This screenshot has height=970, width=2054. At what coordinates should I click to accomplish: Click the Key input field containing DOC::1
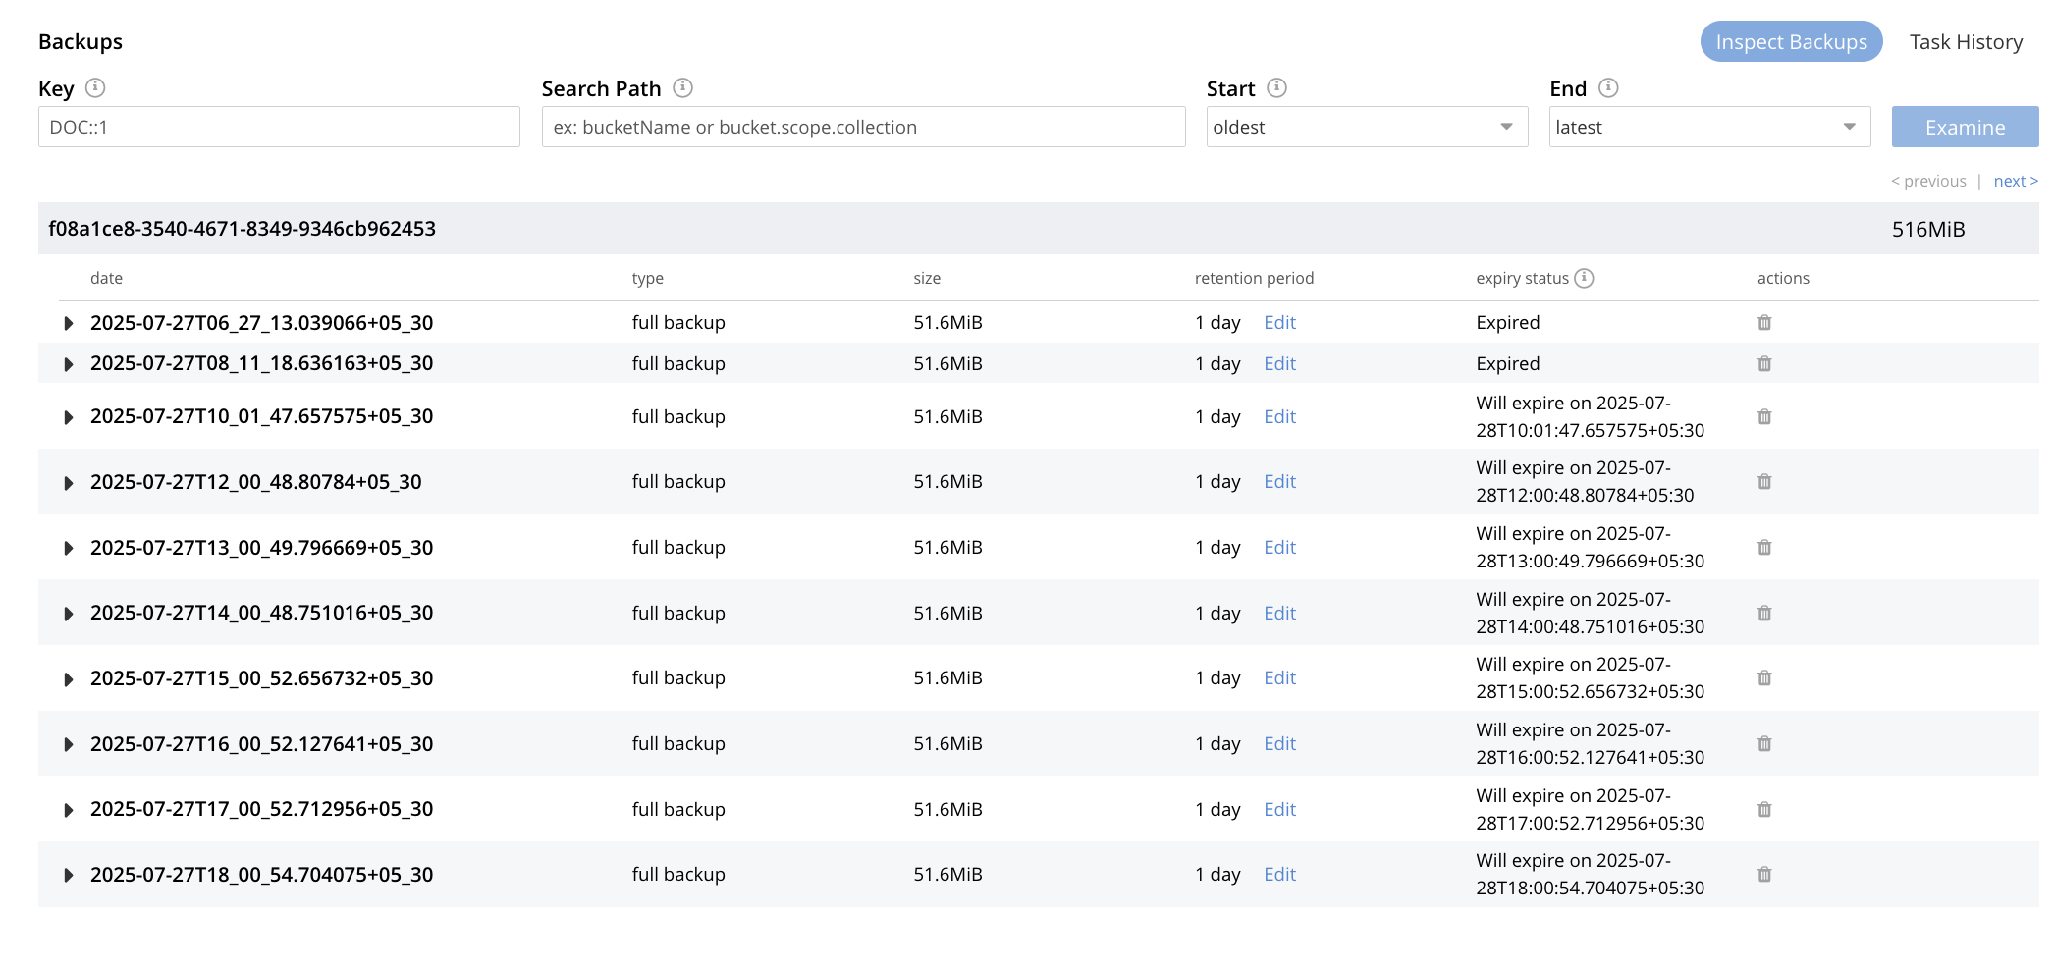(x=279, y=128)
